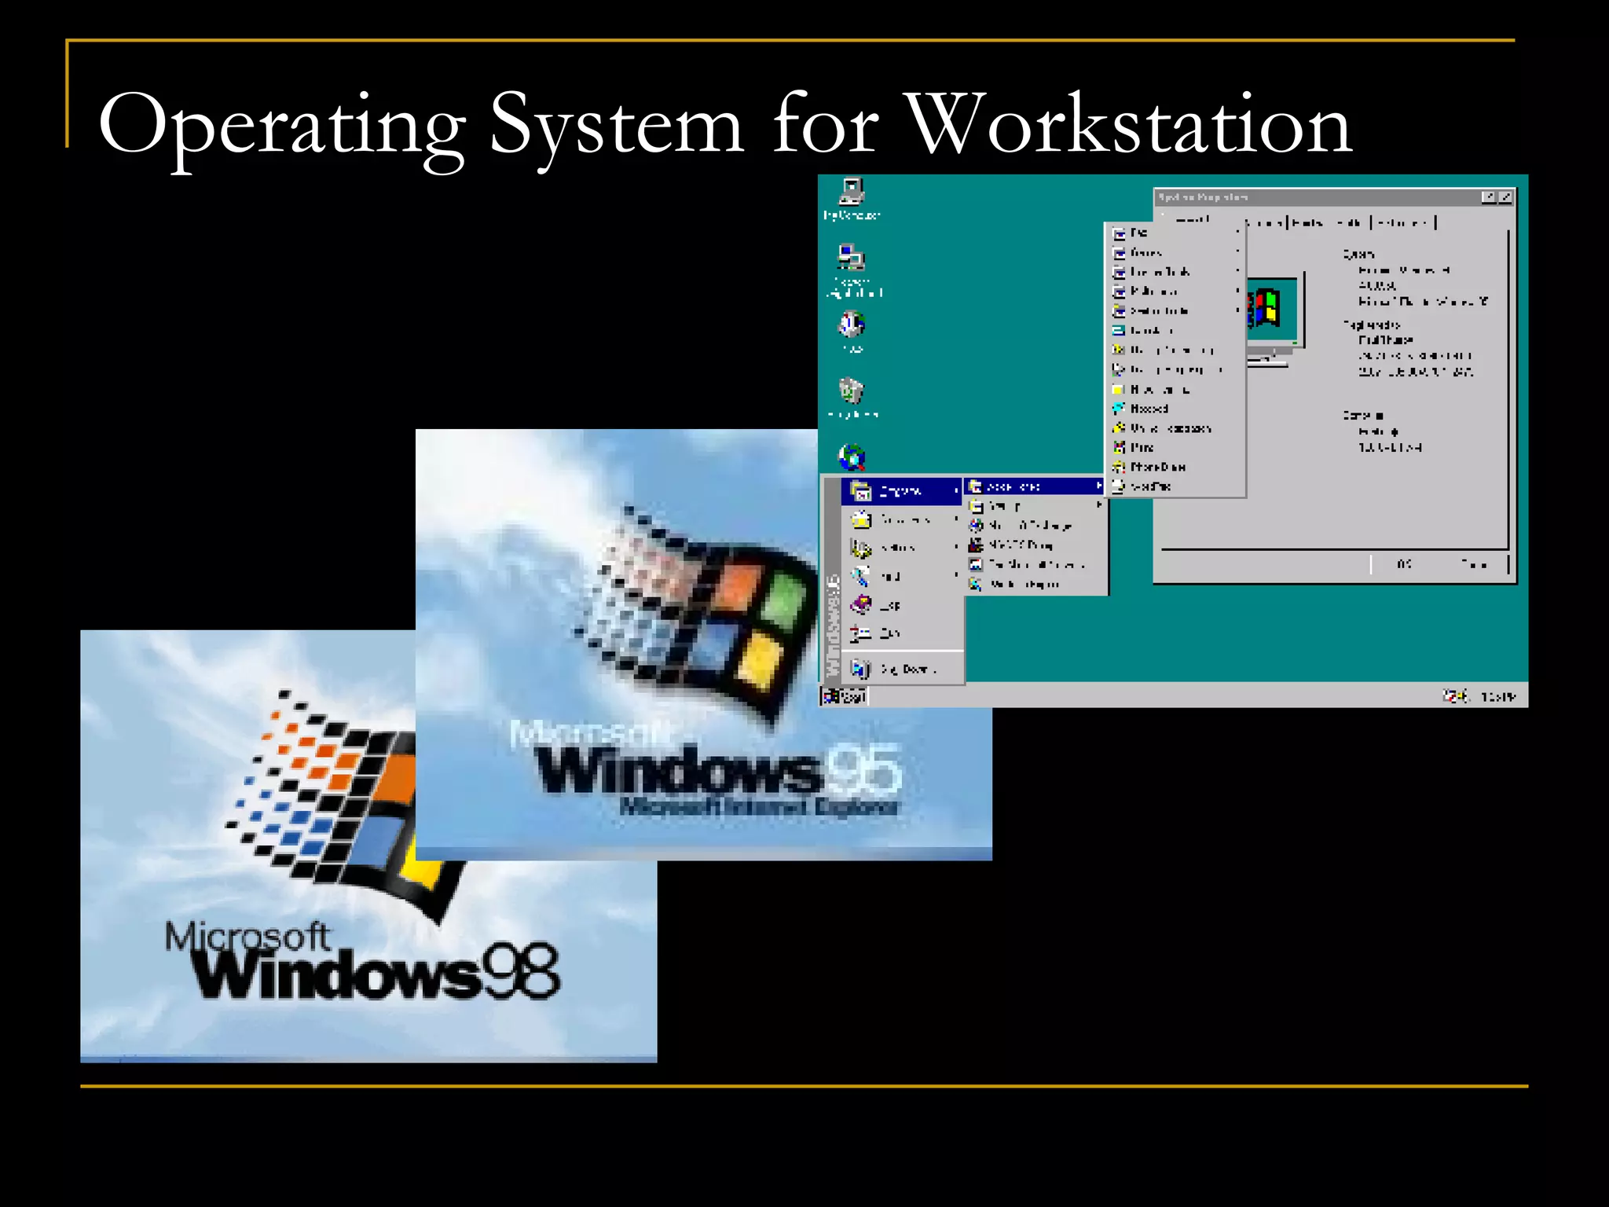Expand the System Tools folder in Accessories
Image resolution: width=1609 pixels, height=1207 pixels.
tap(1176, 311)
